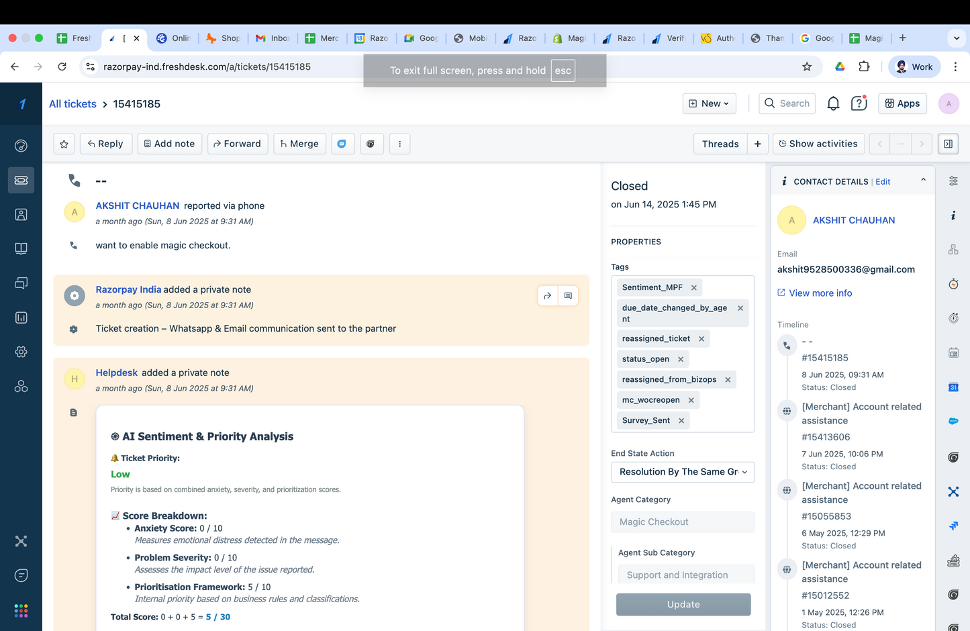This screenshot has height=631, width=970.
Task: Remove the reassigned_from_bizops tag
Action: 728,380
